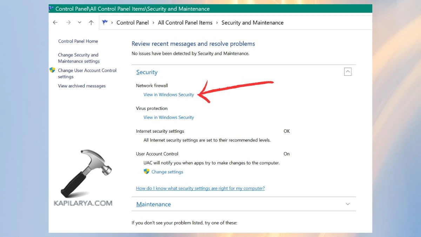This screenshot has height=237, width=421.
Task: Select All Control Panel Items breadcrumb
Action: click(185, 22)
